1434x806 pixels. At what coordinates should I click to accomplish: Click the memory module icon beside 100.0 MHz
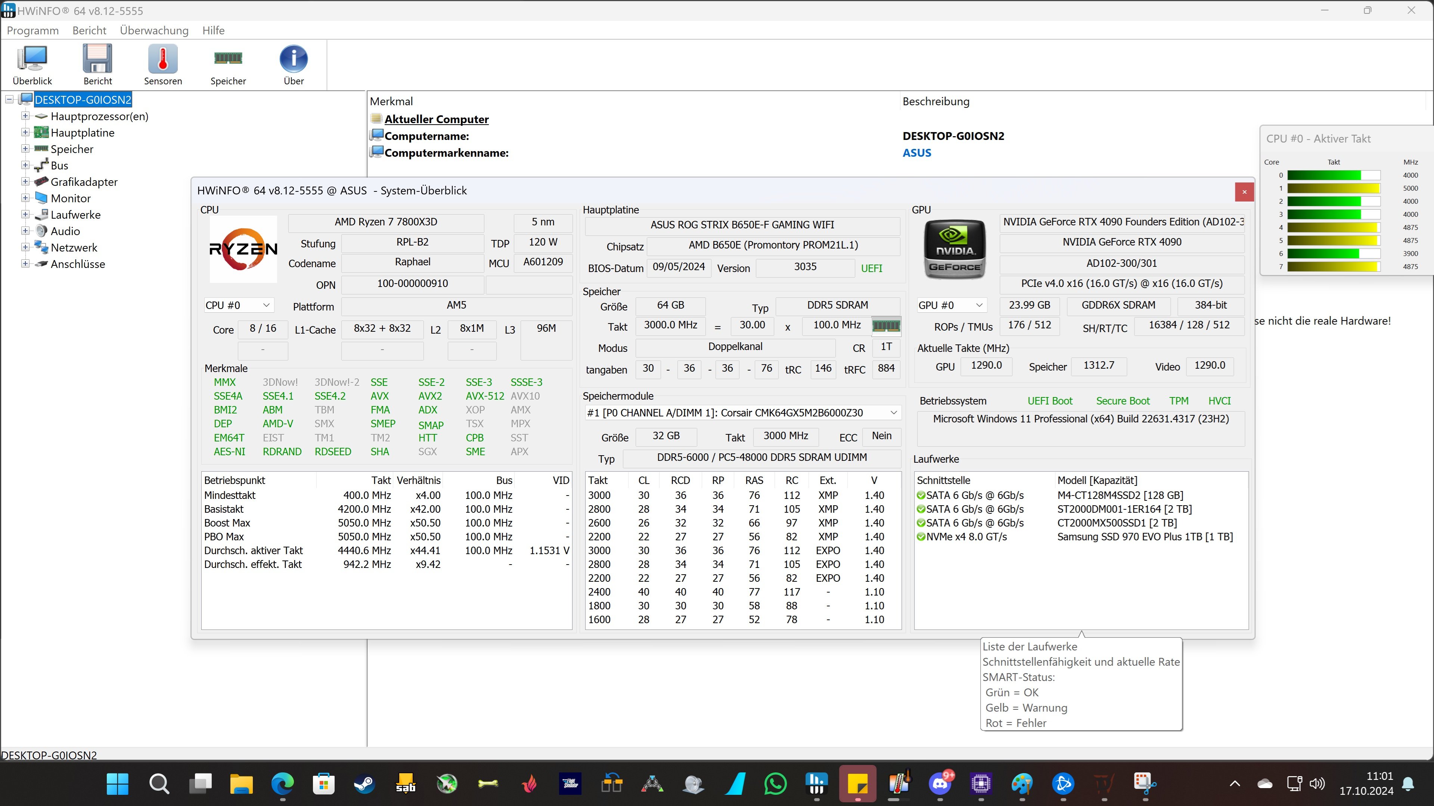[x=886, y=325]
